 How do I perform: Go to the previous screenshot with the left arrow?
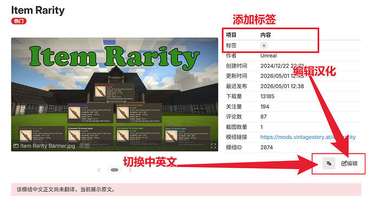[99, 170]
